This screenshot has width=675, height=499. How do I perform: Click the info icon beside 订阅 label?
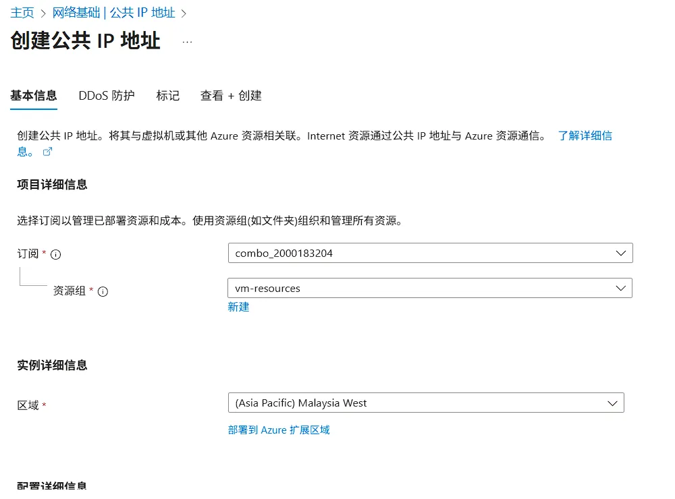tap(55, 254)
